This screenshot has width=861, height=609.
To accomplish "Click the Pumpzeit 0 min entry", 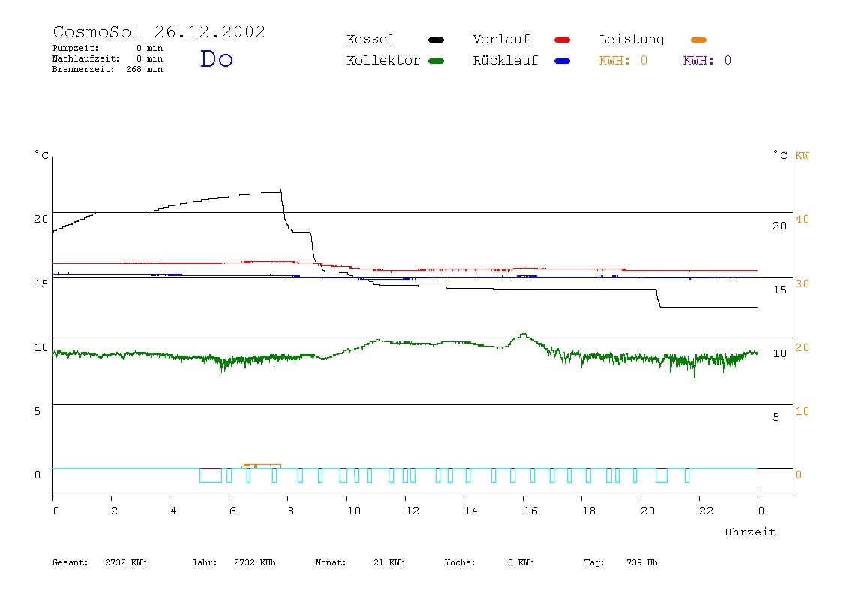I will [108, 48].
